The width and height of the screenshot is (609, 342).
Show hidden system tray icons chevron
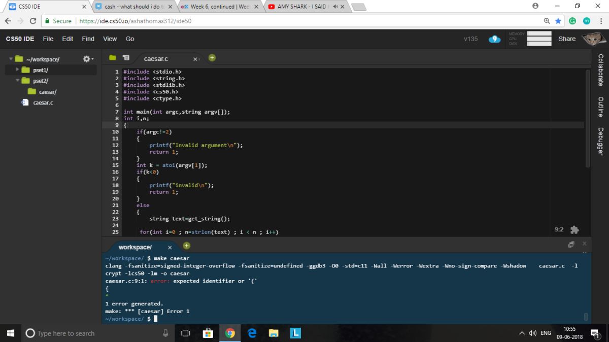click(522, 333)
